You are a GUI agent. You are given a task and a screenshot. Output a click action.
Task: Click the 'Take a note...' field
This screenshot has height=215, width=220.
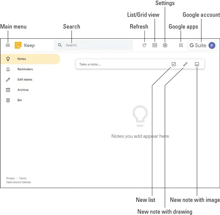(122, 64)
